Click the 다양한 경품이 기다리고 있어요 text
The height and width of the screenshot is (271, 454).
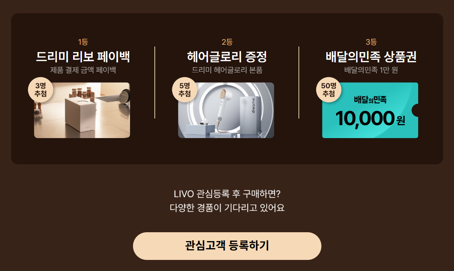tap(227, 207)
